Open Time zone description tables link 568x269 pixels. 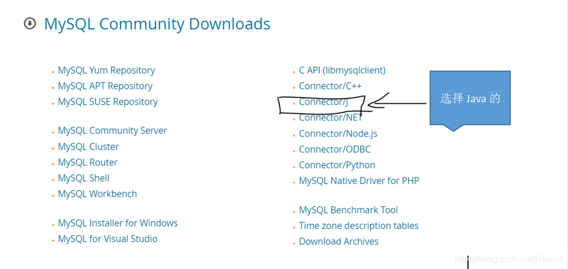tap(358, 226)
